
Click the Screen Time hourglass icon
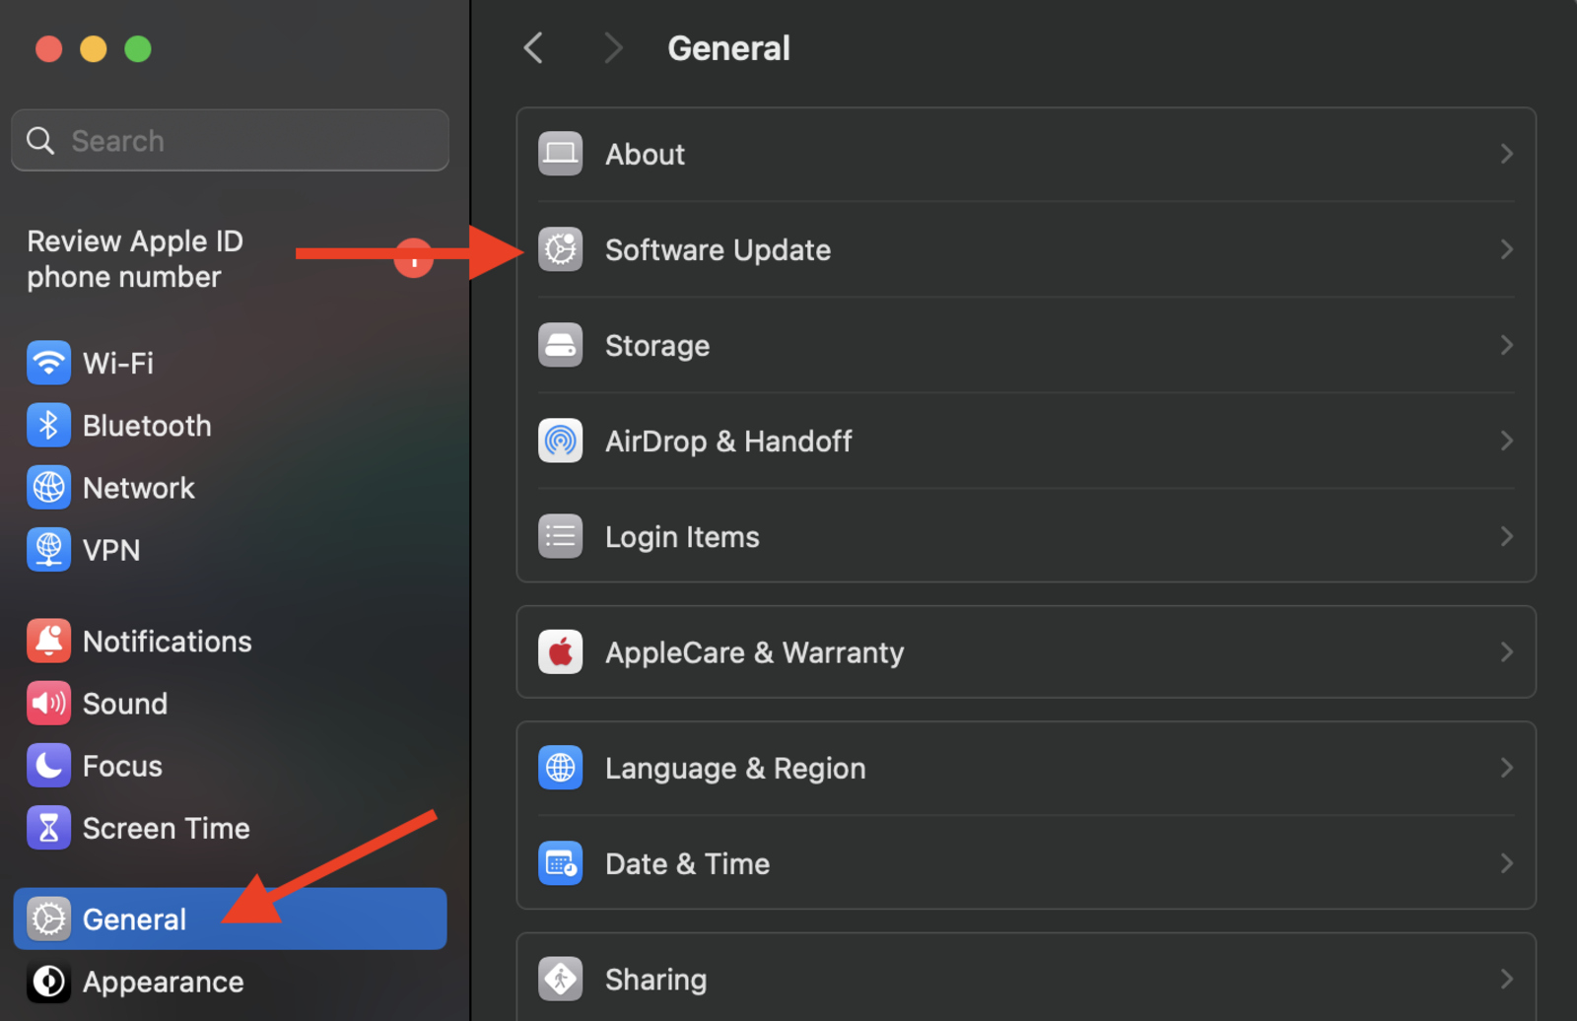coord(48,828)
